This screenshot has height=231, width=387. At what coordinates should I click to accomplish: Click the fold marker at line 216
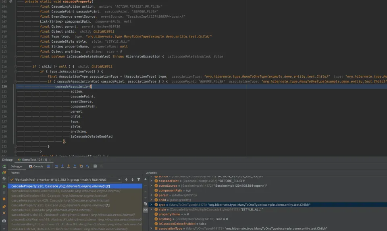point(16,66)
